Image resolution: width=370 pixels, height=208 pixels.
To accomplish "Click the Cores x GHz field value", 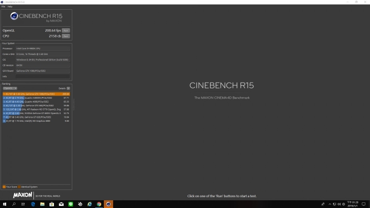I will coord(43,54).
